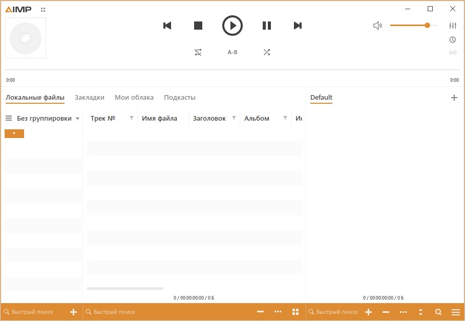Open playlist misc ellipsis menu

pos(404,312)
